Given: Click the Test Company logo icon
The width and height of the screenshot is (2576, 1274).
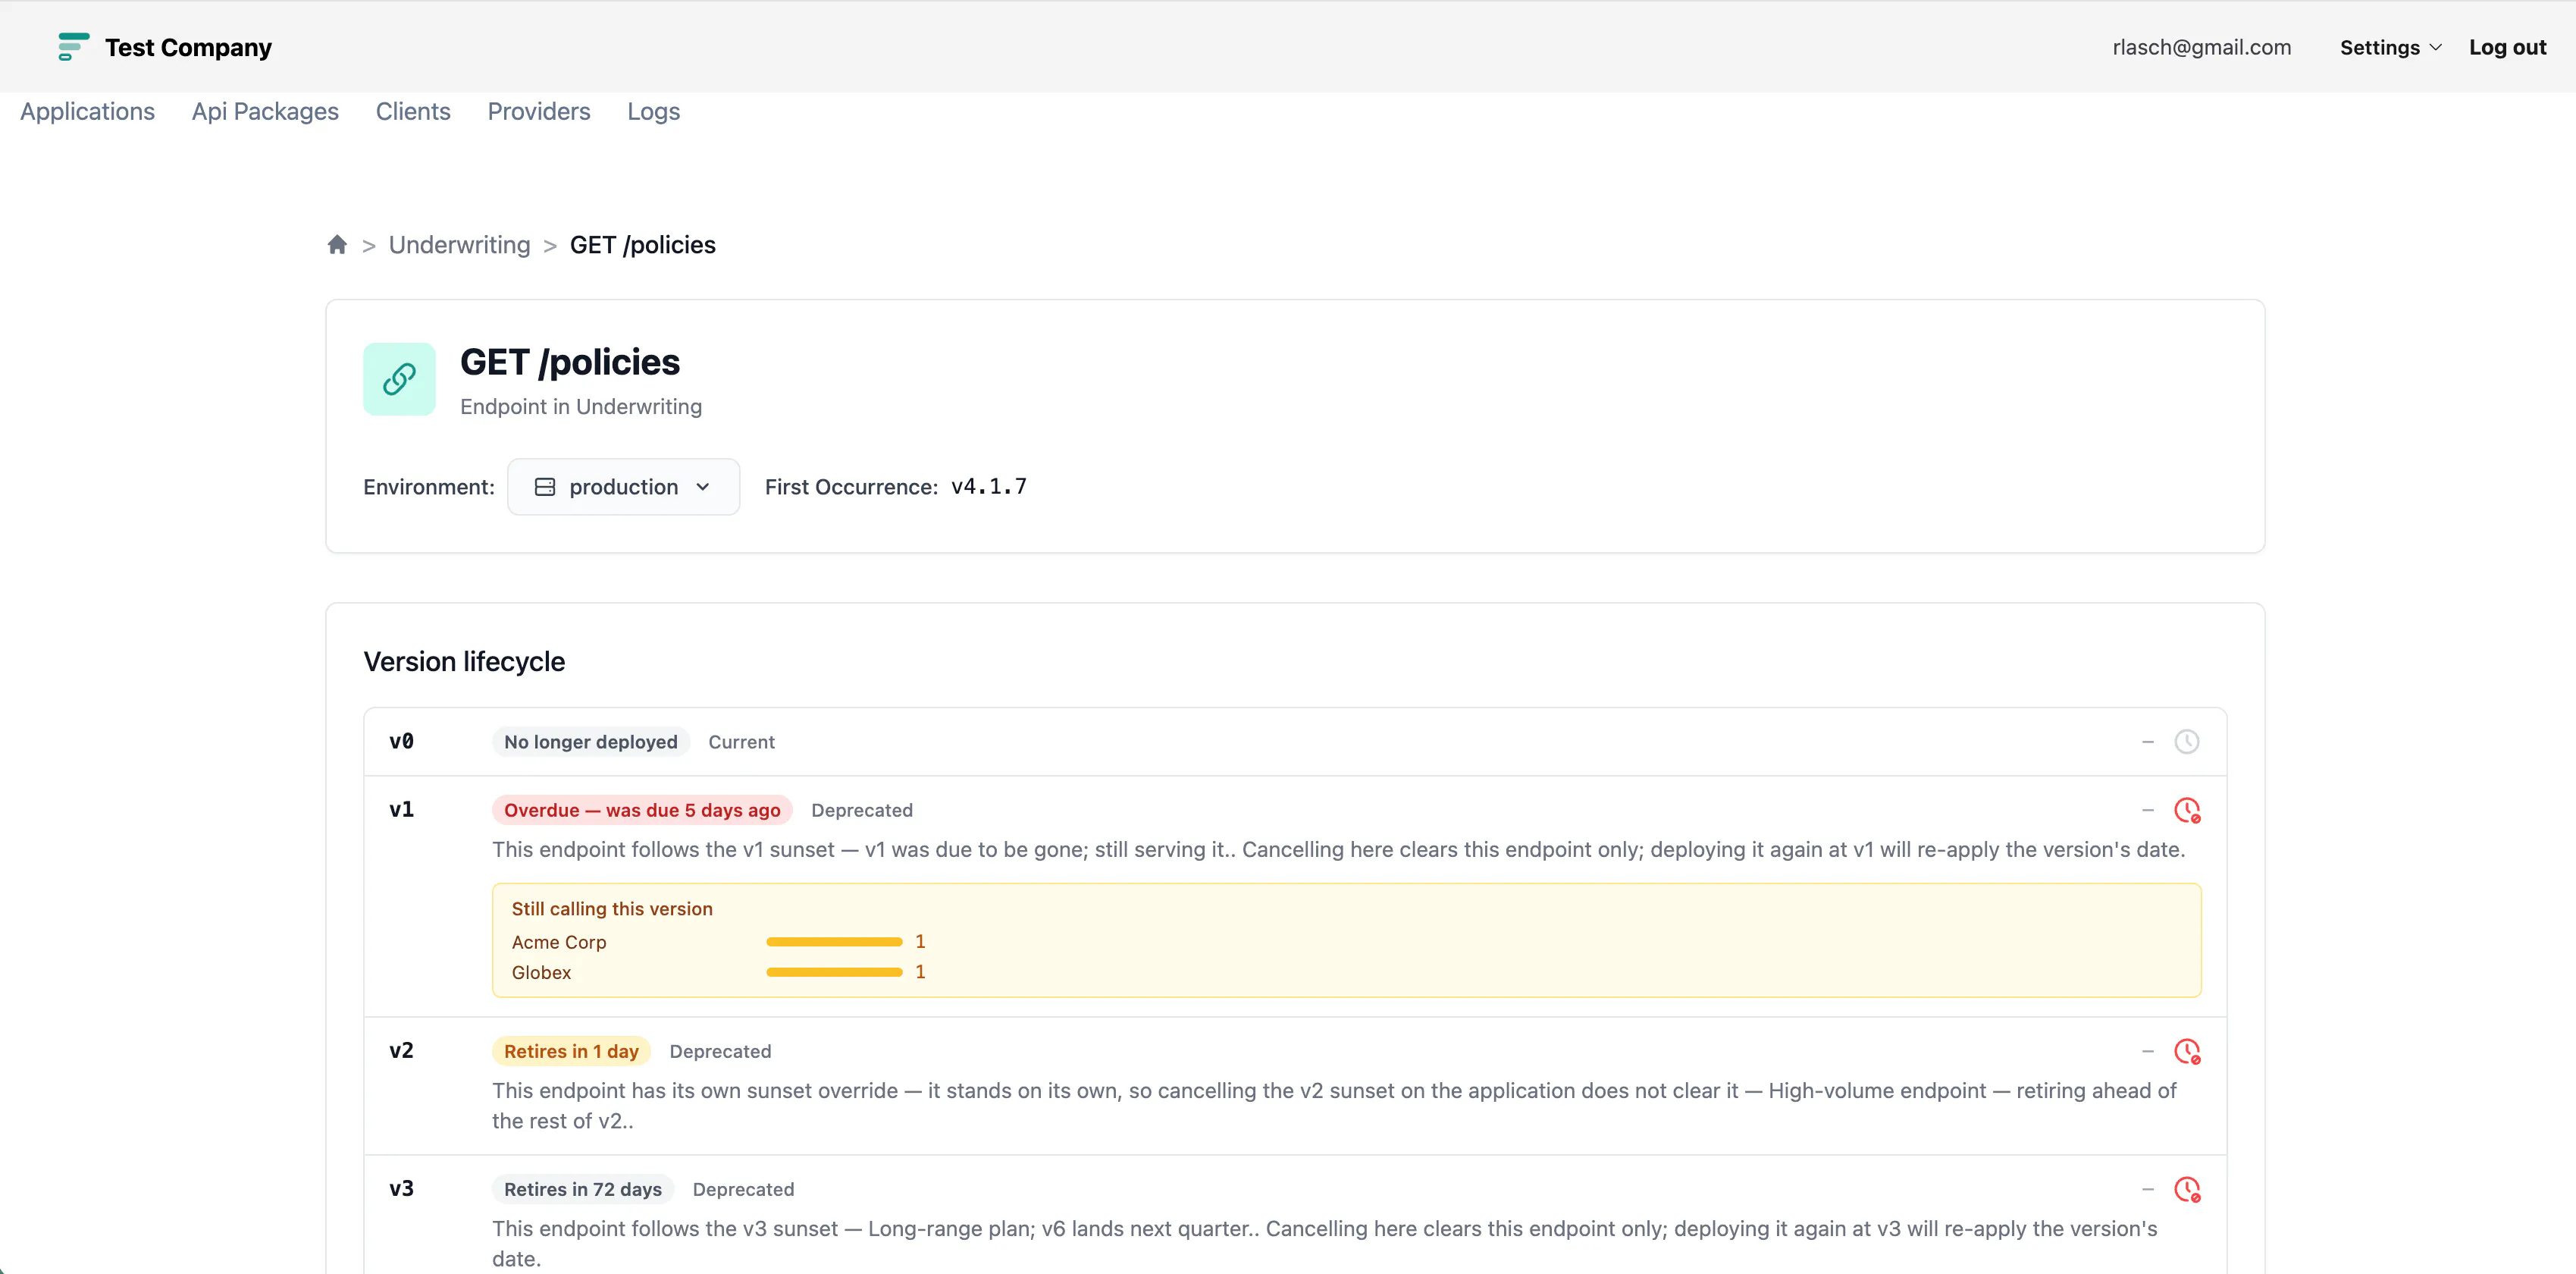Looking at the screenshot, I should tap(73, 47).
